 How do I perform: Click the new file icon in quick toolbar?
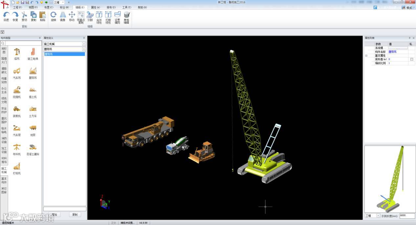13,2
